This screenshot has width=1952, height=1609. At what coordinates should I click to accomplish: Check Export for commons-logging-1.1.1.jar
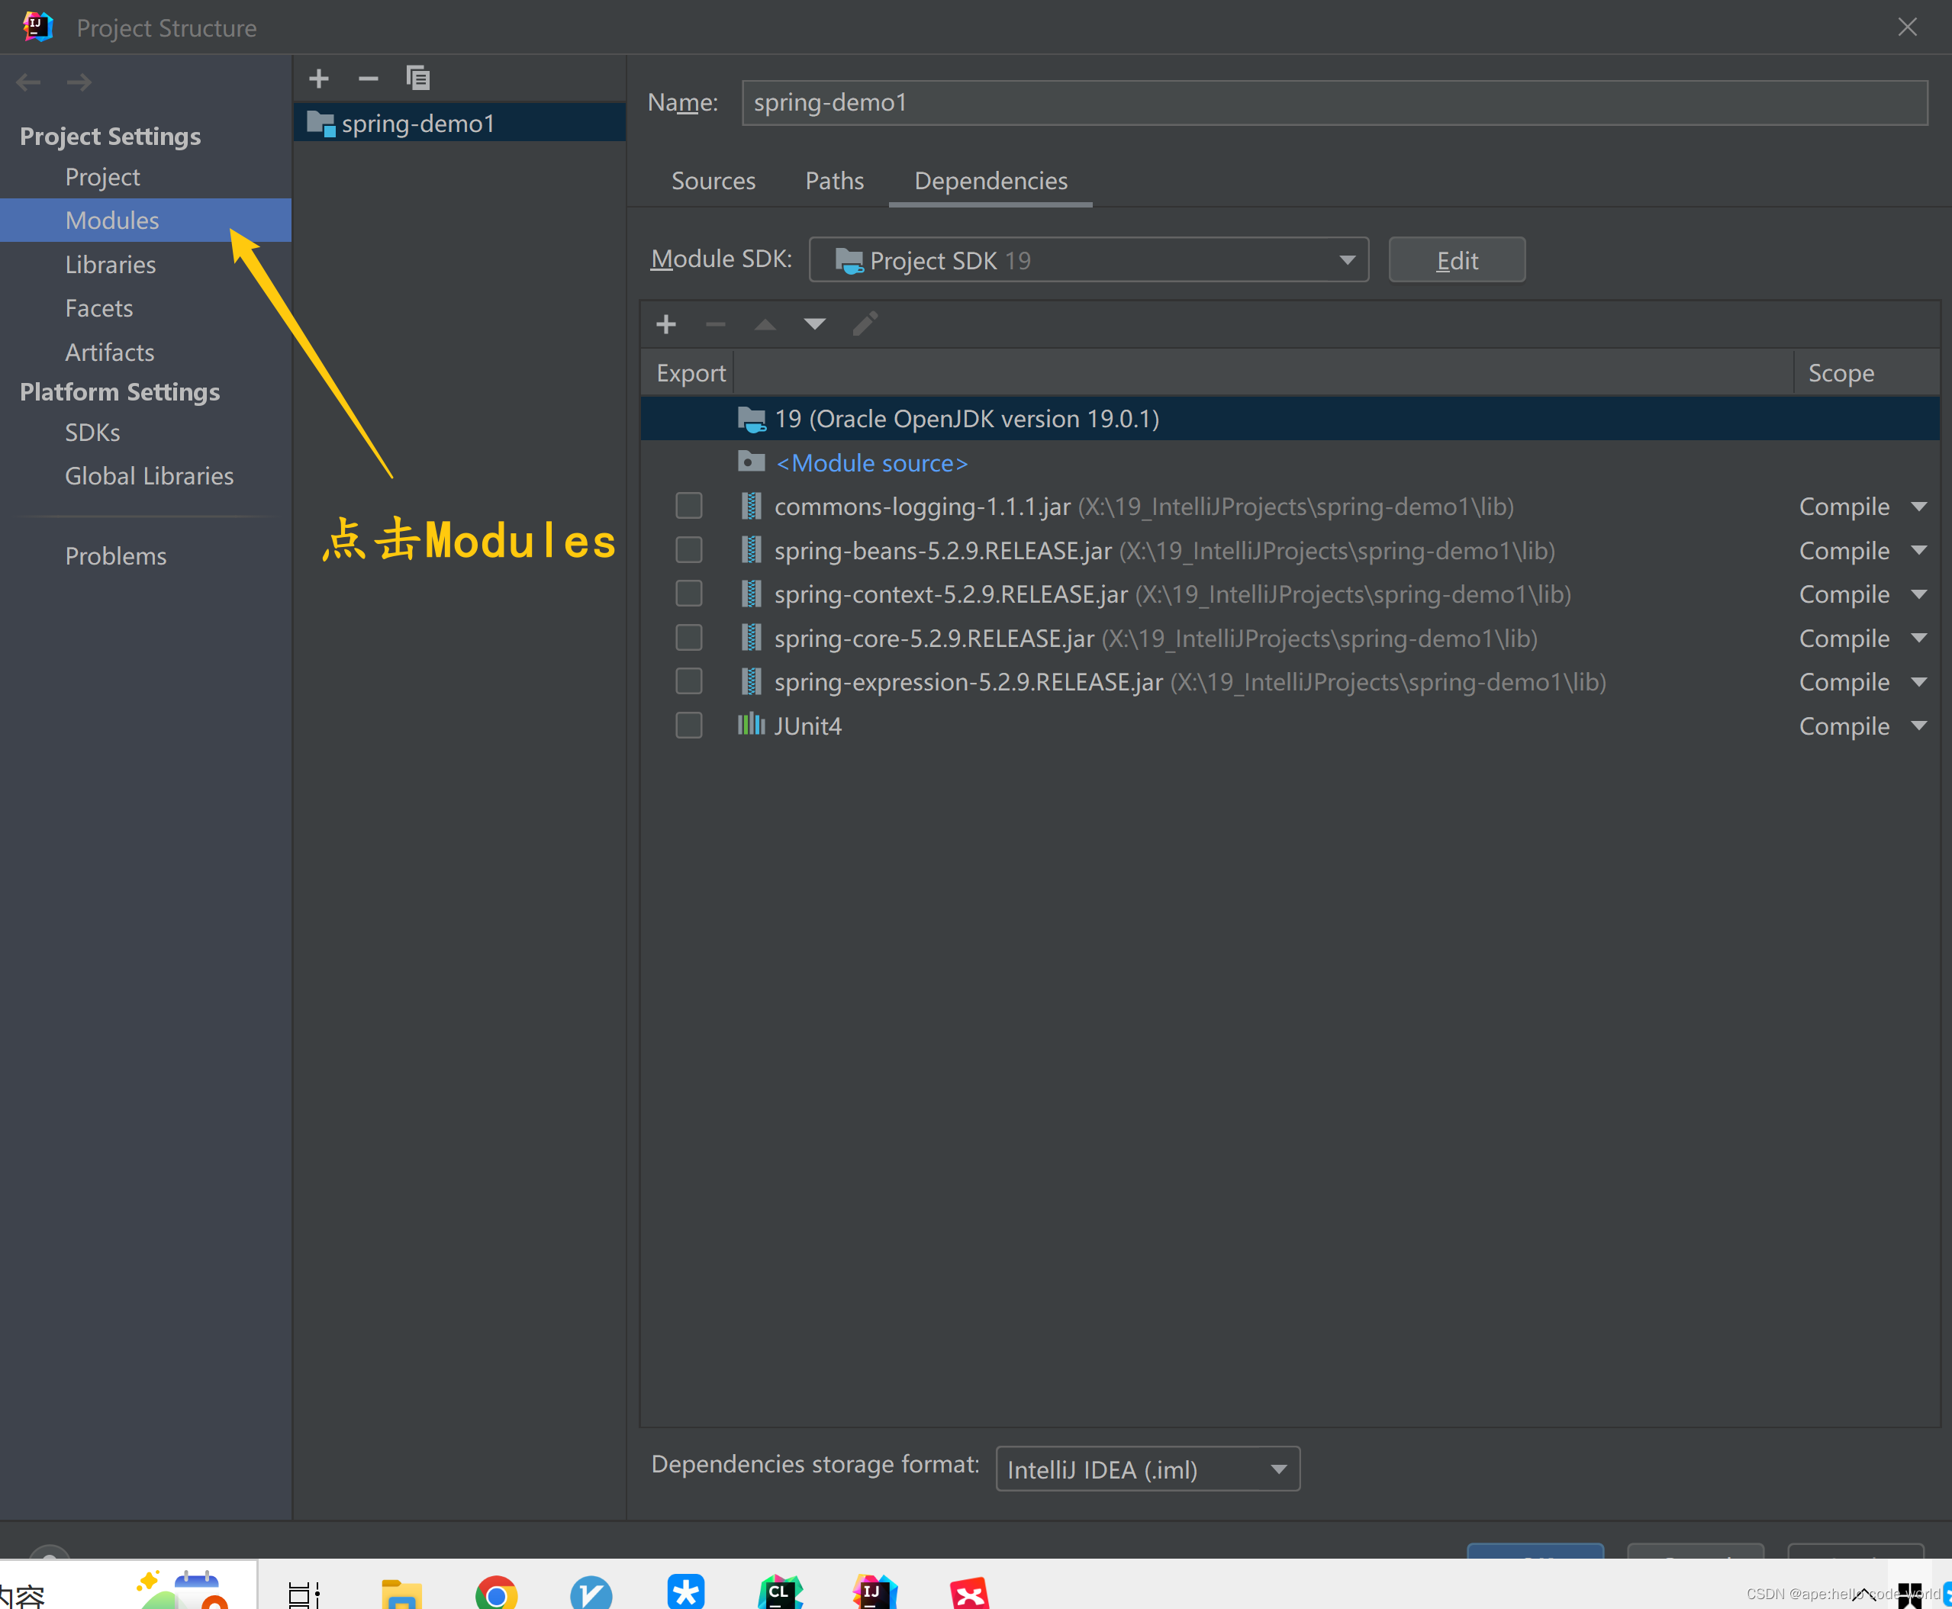[x=688, y=506]
